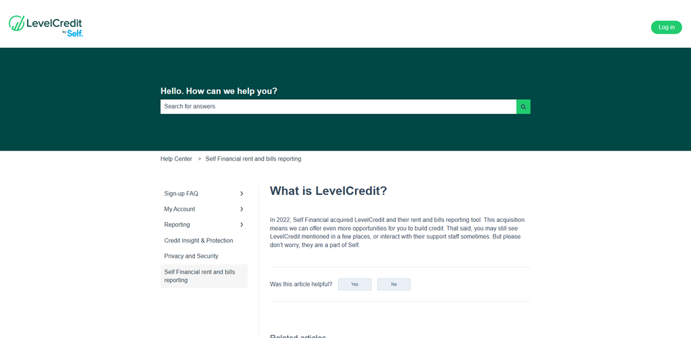
Task: Mark article helpful with Yes
Action: 354,284
